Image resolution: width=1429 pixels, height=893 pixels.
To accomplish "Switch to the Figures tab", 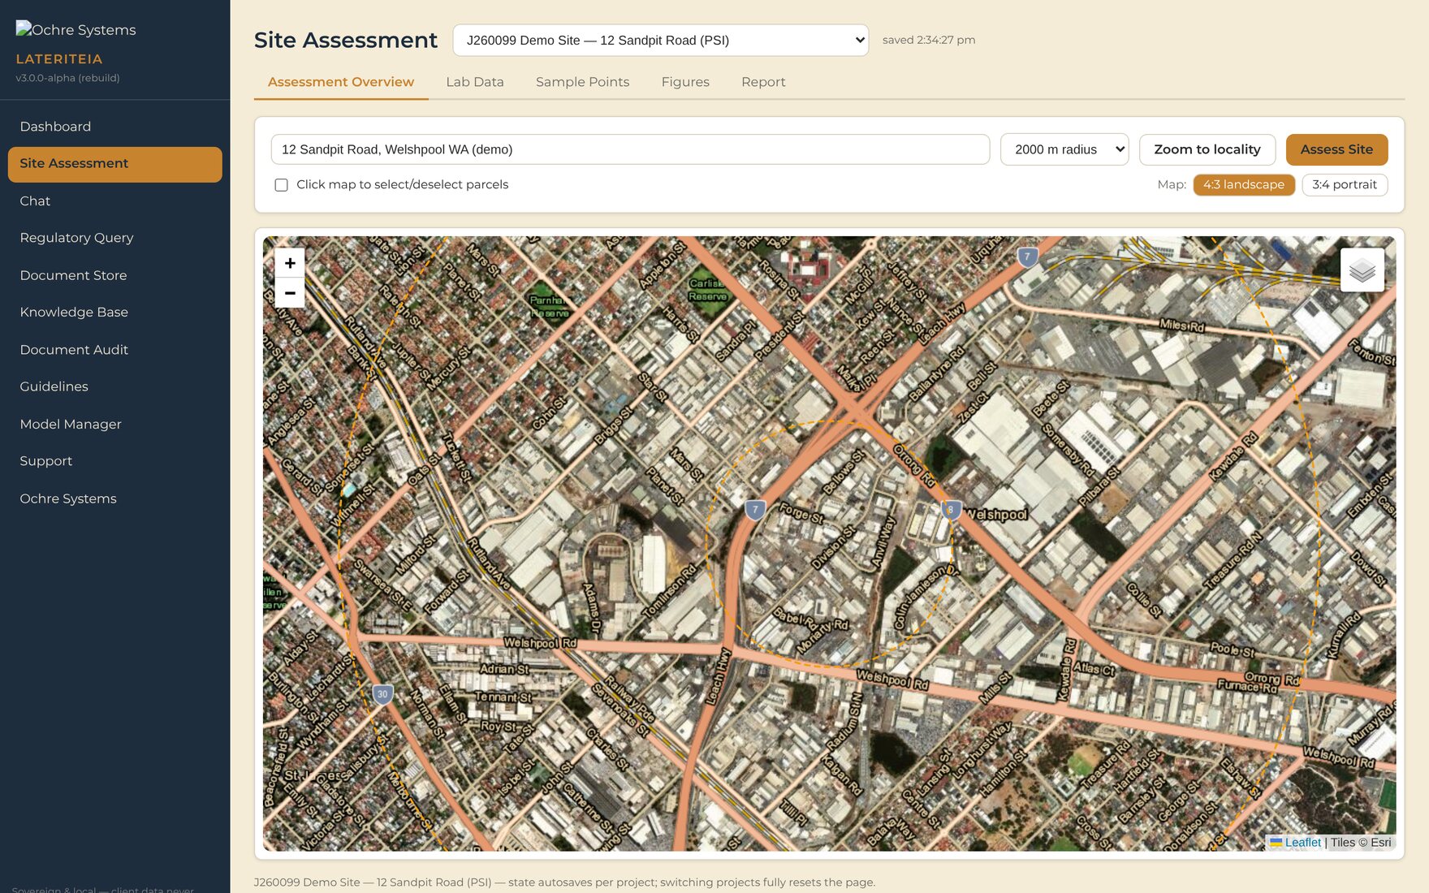I will pos(685,82).
